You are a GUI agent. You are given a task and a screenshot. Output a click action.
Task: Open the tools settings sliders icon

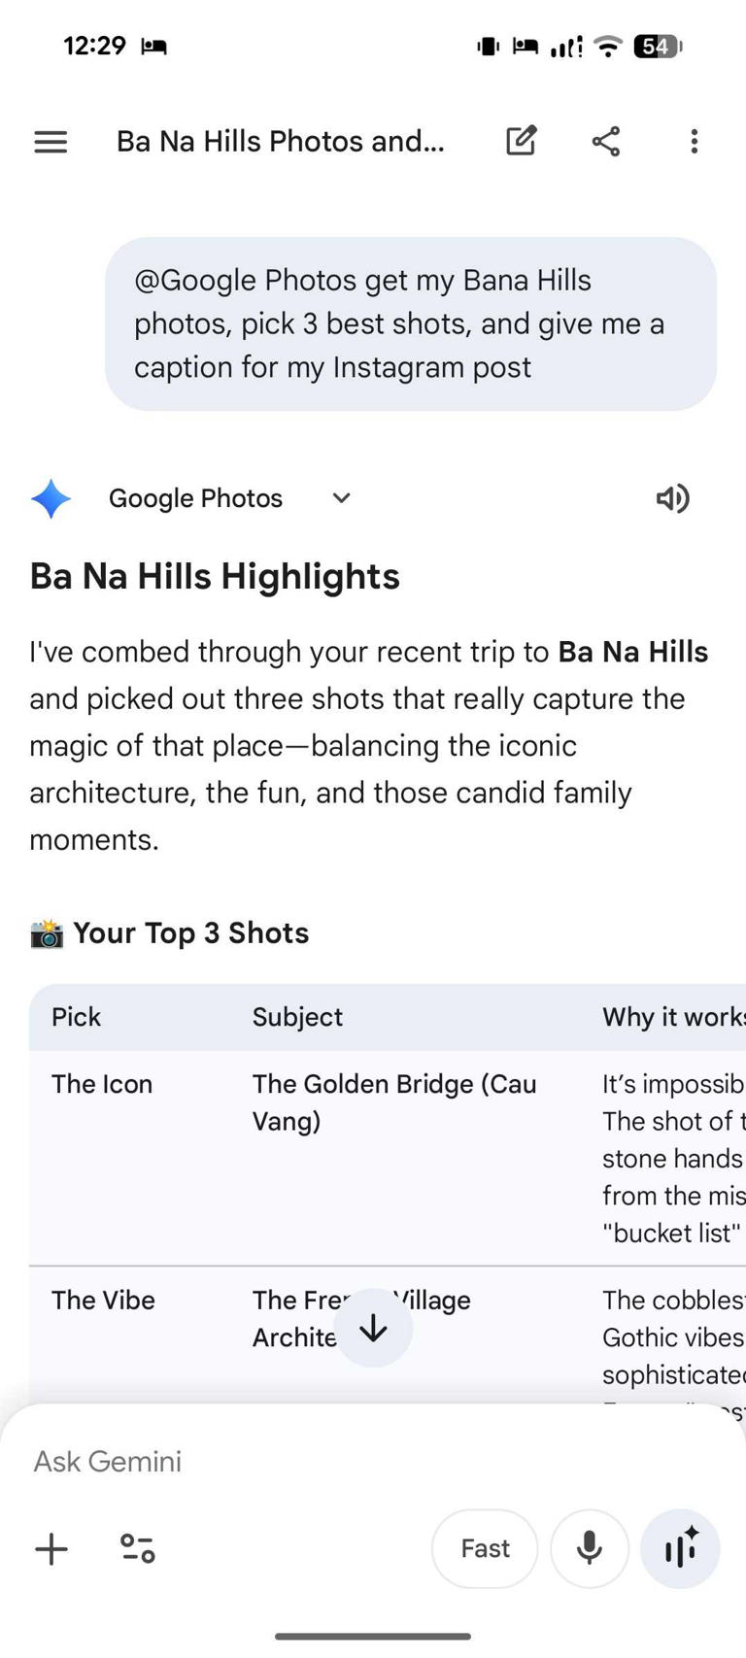137,1548
